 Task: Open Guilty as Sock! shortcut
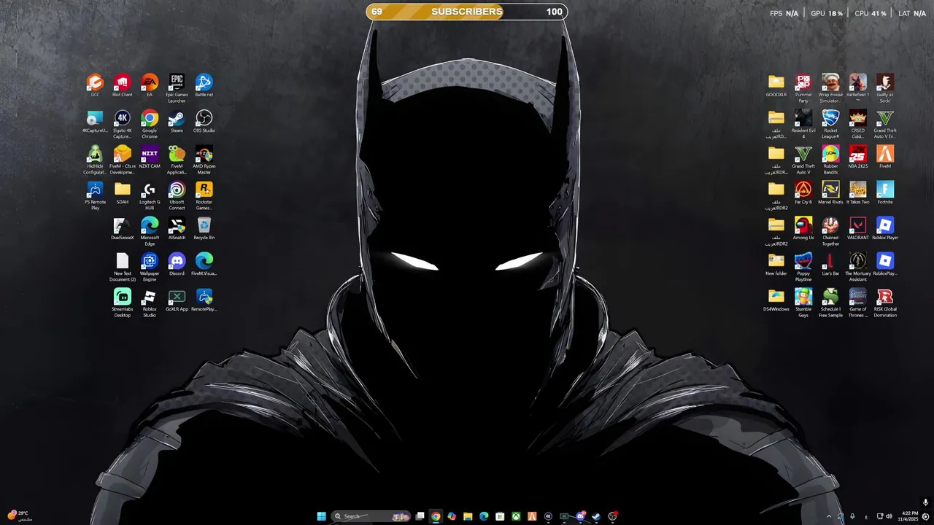pyautogui.click(x=885, y=88)
